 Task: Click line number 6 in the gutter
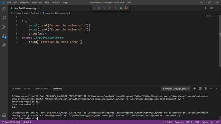pyautogui.click(x=17, y=38)
